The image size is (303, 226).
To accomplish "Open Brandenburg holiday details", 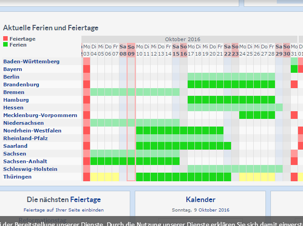I will (x=21, y=85).
